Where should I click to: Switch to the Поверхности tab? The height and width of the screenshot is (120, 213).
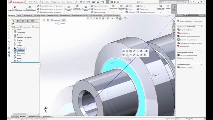(28, 15)
